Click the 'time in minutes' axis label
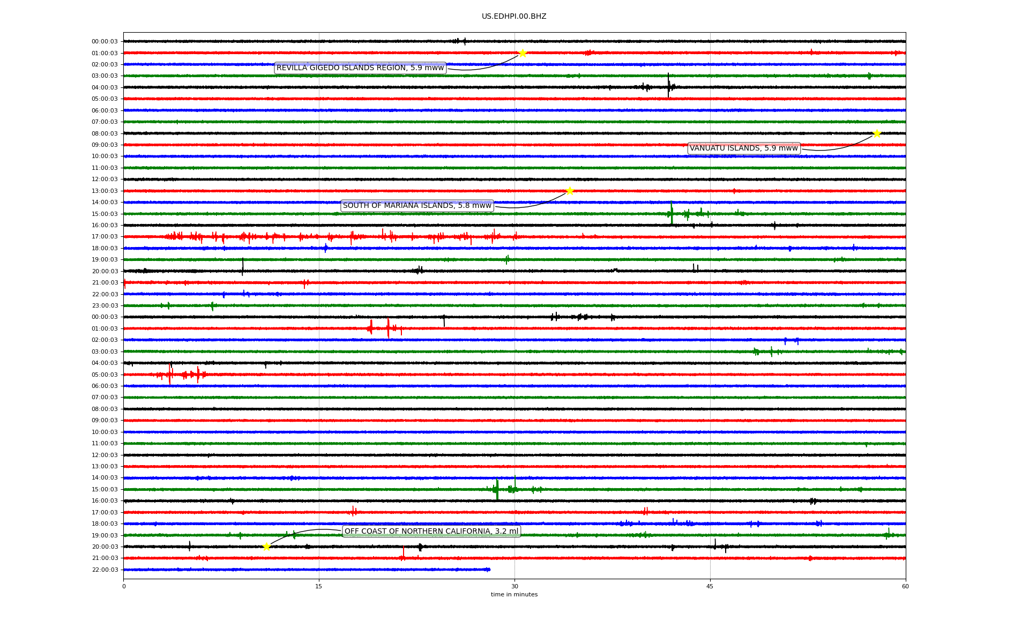Viewport: 1029px width, 643px height. click(514, 595)
